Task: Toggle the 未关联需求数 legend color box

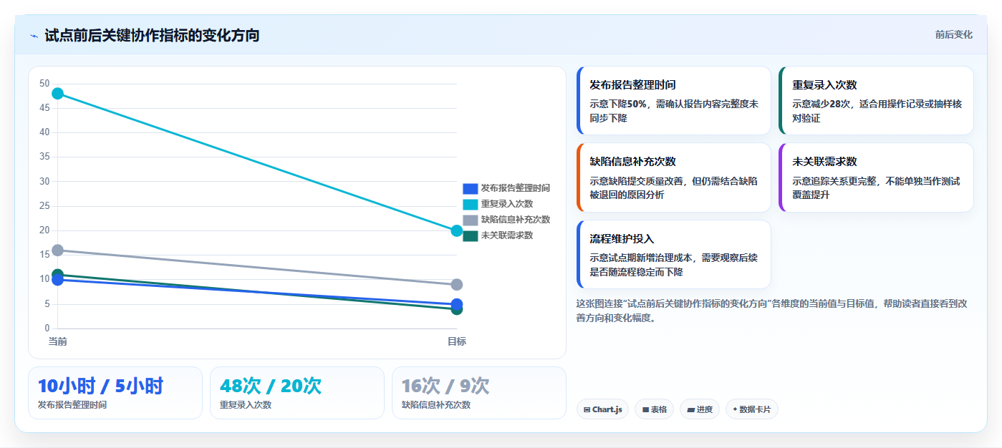Action: (470, 235)
